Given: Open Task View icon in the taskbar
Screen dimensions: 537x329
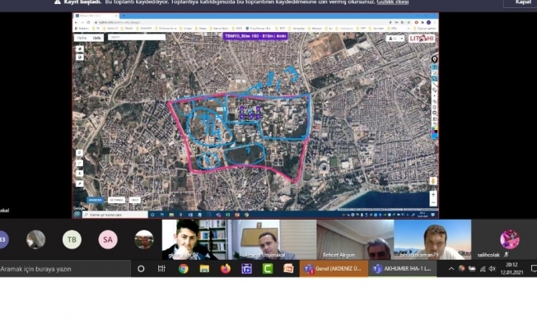Looking at the screenshot, I should click(162, 269).
